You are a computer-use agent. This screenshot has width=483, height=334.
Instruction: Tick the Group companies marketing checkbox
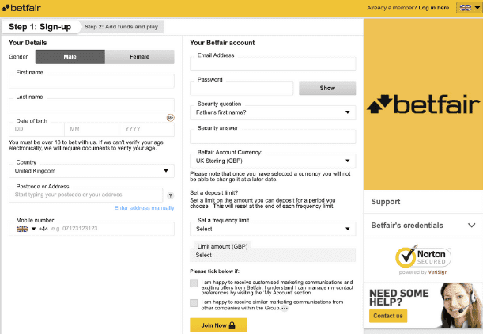click(194, 303)
